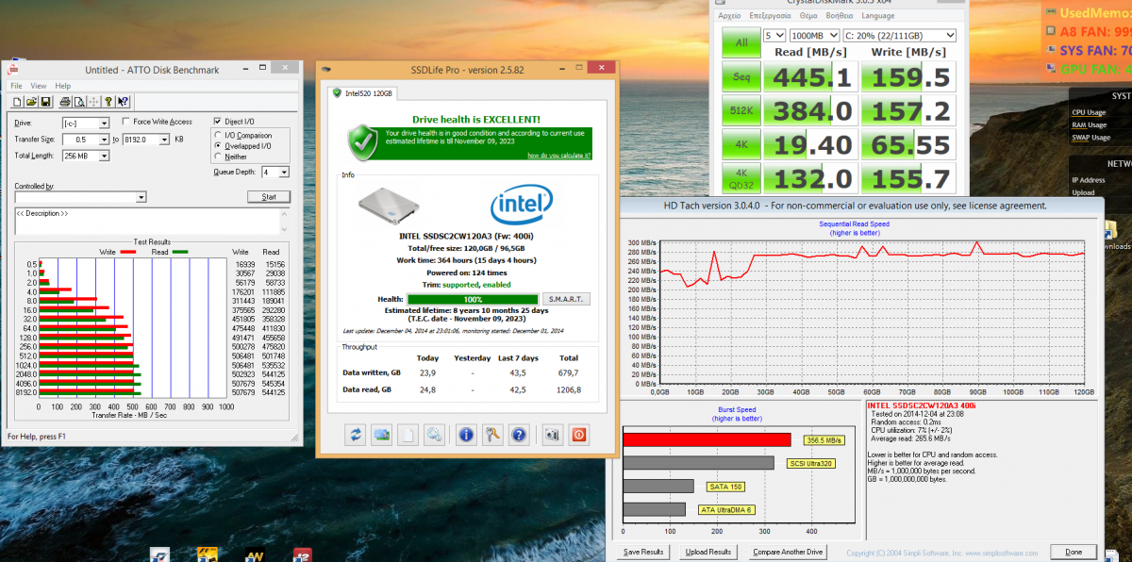Click 100% health progress bar in SSDLife
The image size is (1132, 562).
click(x=473, y=299)
